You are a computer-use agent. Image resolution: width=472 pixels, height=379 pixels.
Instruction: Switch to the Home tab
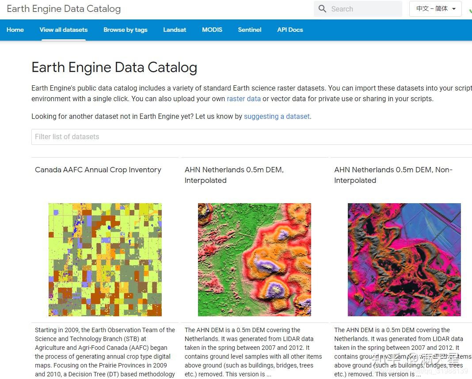(15, 30)
